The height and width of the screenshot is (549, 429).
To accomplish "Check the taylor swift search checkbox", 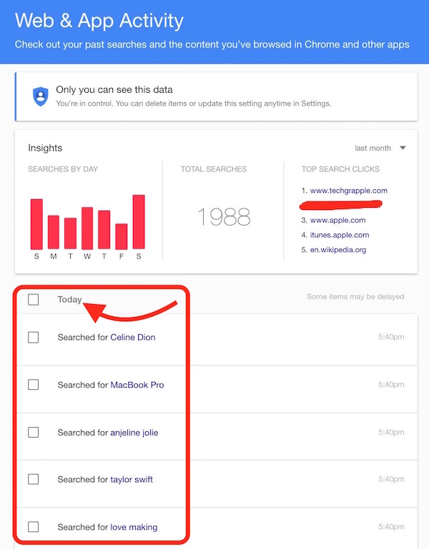I will click(x=34, y=479).
